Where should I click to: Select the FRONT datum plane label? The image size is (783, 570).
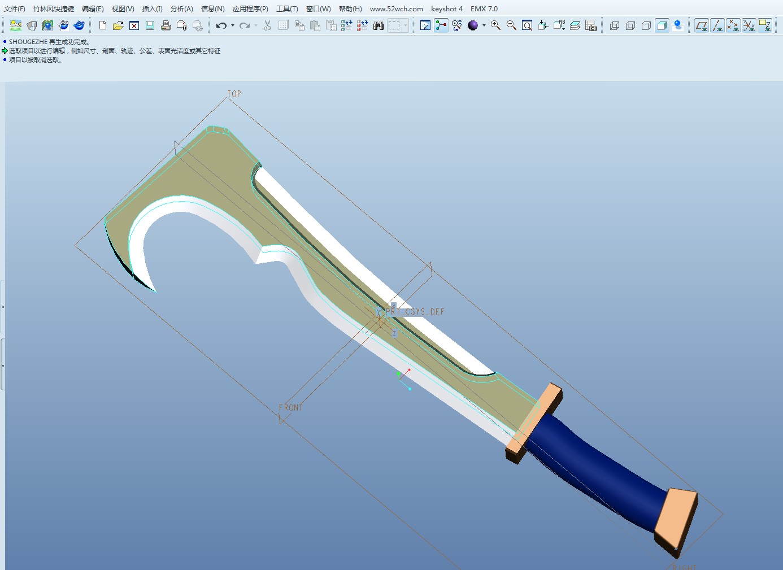pyautogui.click(x=291, y=407)
